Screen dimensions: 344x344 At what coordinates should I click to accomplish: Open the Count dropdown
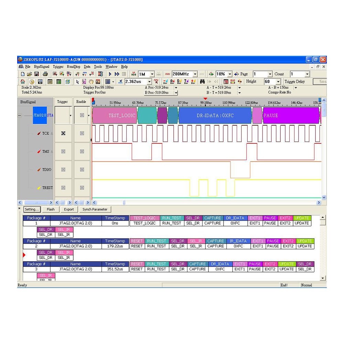(x=307, y=74)
